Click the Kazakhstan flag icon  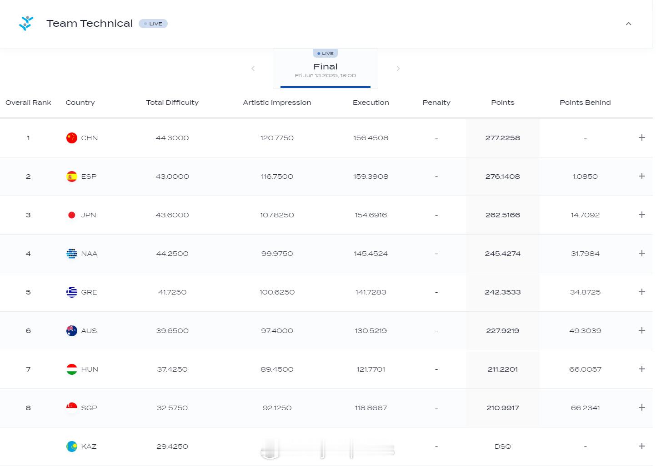coord(72,446)
